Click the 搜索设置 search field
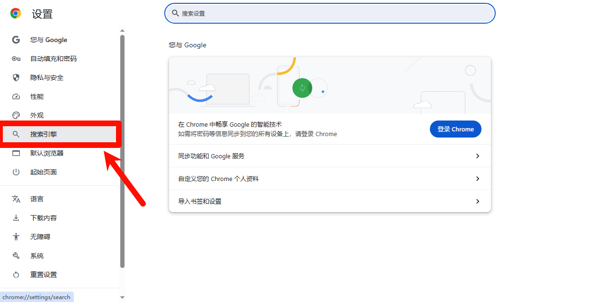The image size is (606, 302). 330,13
